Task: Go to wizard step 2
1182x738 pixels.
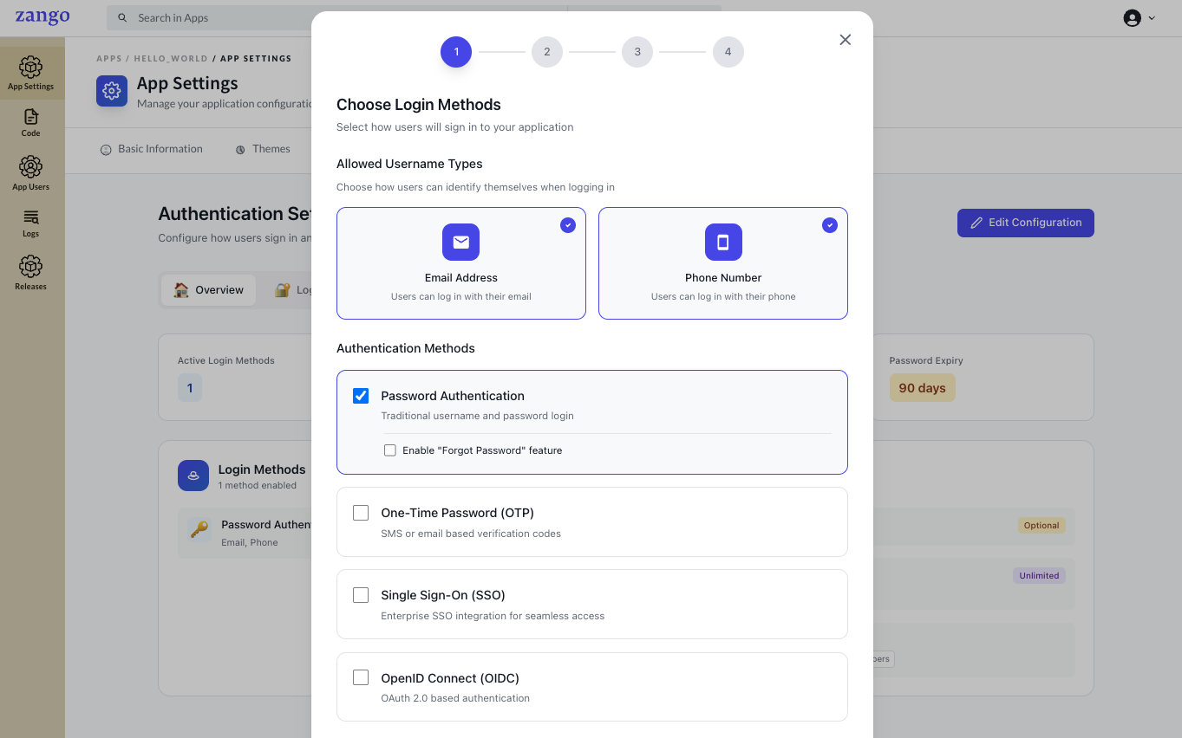Action: tap(547, 52)
